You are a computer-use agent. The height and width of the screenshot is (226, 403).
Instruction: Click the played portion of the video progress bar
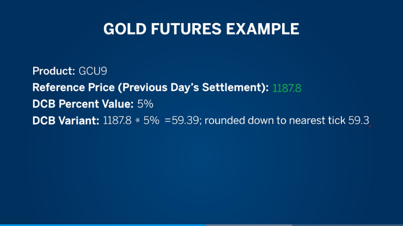point(103,224)
